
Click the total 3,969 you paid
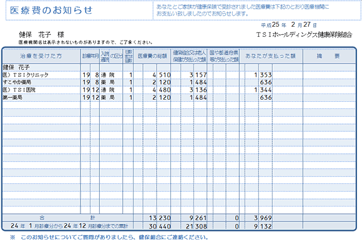[263, 218]
